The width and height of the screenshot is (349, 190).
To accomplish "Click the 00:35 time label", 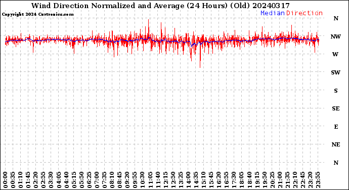I will pyautogui.click(x=13, y=180).
